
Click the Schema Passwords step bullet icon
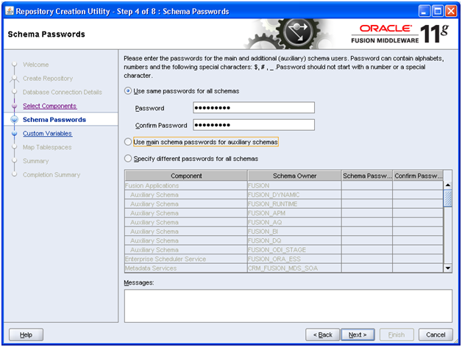(14, 120)
